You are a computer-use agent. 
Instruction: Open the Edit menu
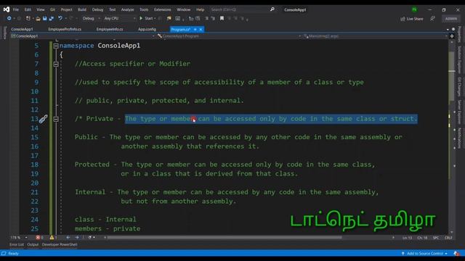coord(28,9)
